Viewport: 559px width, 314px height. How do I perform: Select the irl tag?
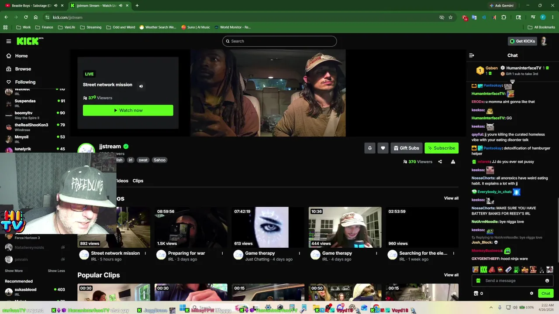tap(130, 160)
